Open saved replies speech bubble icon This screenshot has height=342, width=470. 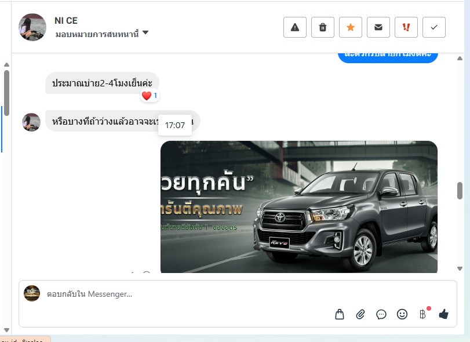tap(381, 314)
